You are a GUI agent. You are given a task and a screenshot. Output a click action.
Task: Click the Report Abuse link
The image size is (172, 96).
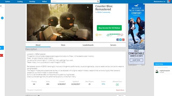[x=120, y=90]
